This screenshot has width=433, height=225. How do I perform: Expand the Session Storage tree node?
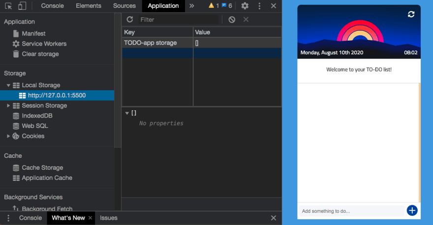coord(8,105)
